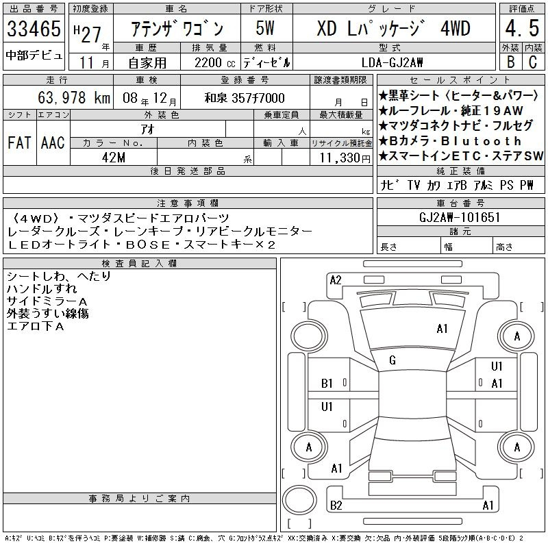The height and width of the screenshot is (548, 548).
Task: Select interior grade C cell
Action: click(x=532, y=60)
